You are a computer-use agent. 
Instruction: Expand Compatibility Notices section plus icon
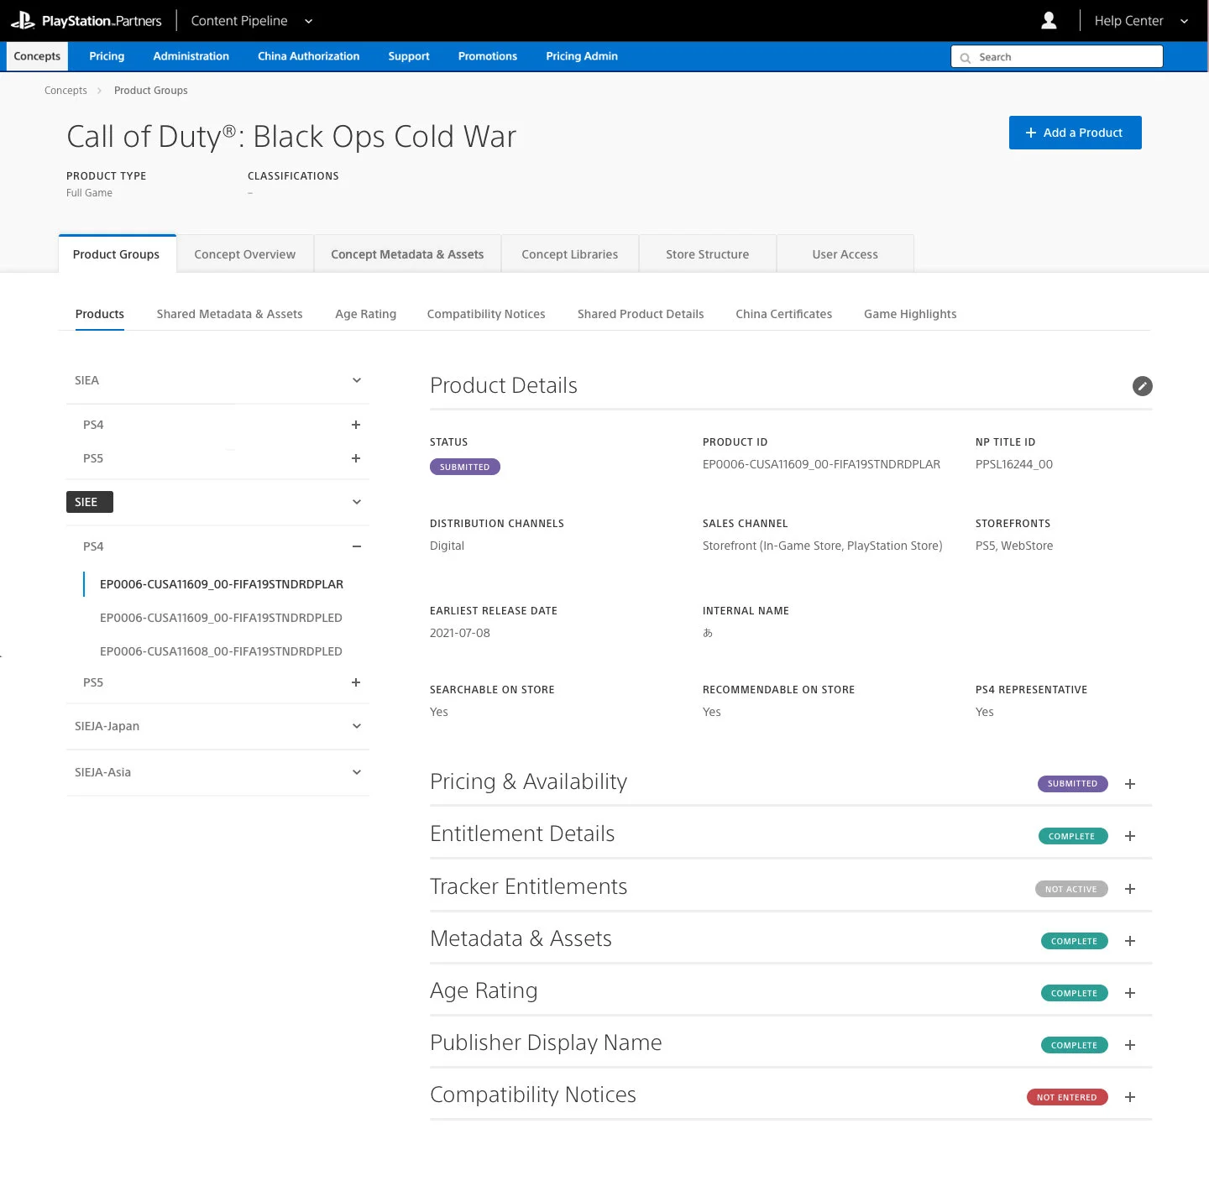tap(1130, 1097)
